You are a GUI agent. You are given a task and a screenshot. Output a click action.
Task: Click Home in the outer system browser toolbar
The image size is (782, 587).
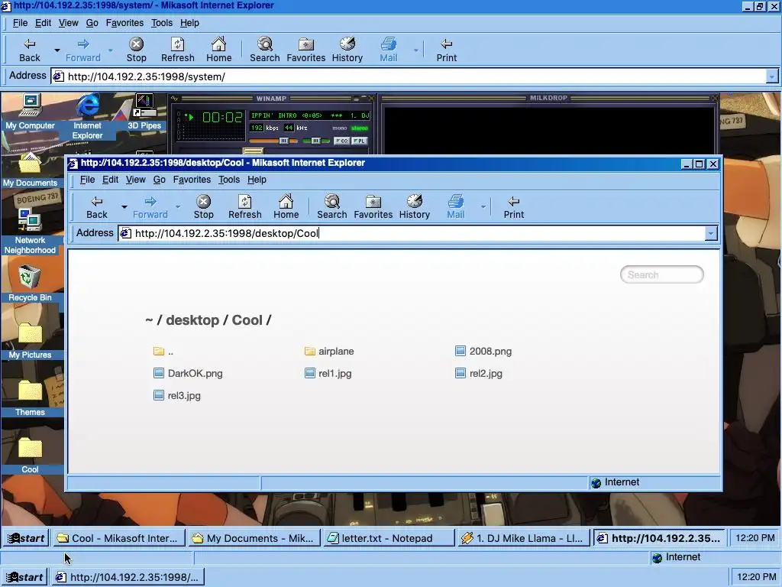(219, 50)
